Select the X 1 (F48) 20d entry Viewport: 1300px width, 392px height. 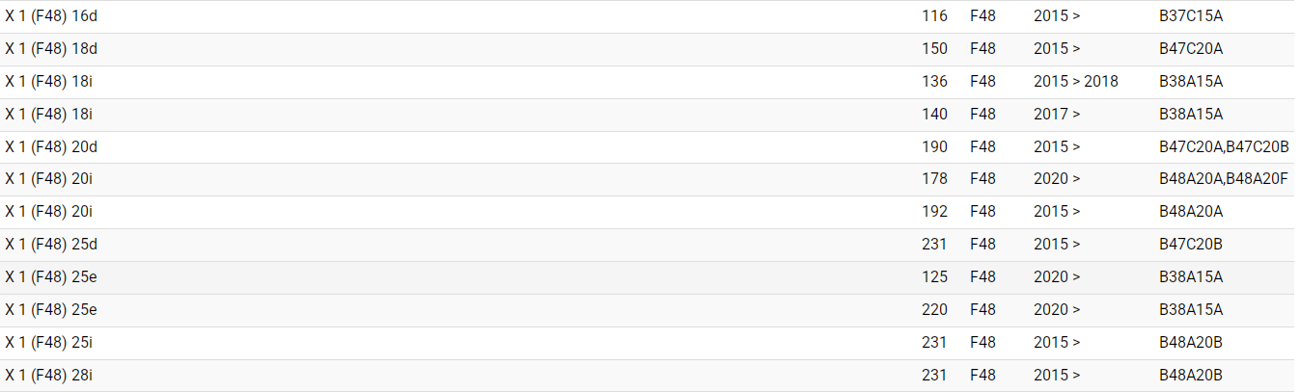pos(51,147)
